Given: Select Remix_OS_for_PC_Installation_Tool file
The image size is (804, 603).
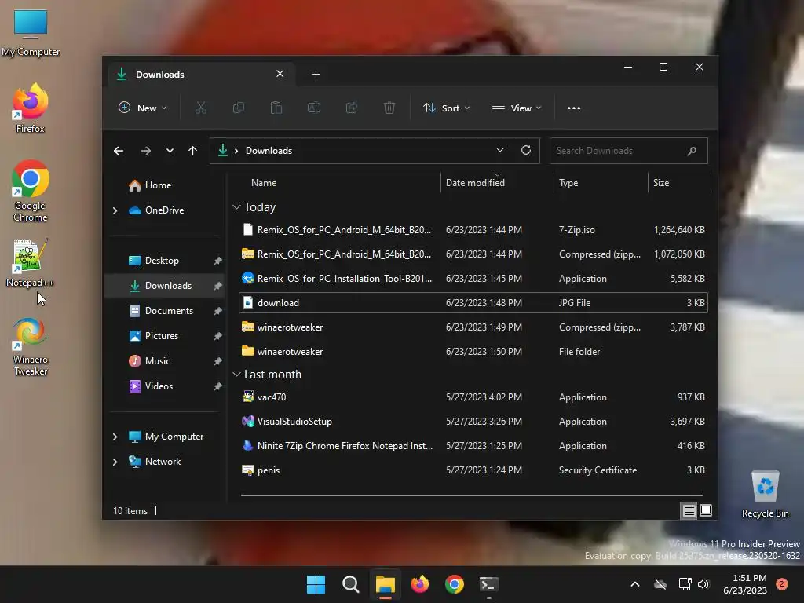Looking at the screenshot, I should pos(473,279).
